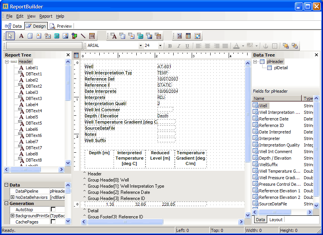
Task: Select the System Variable component tool
Action: coord(48,36)
